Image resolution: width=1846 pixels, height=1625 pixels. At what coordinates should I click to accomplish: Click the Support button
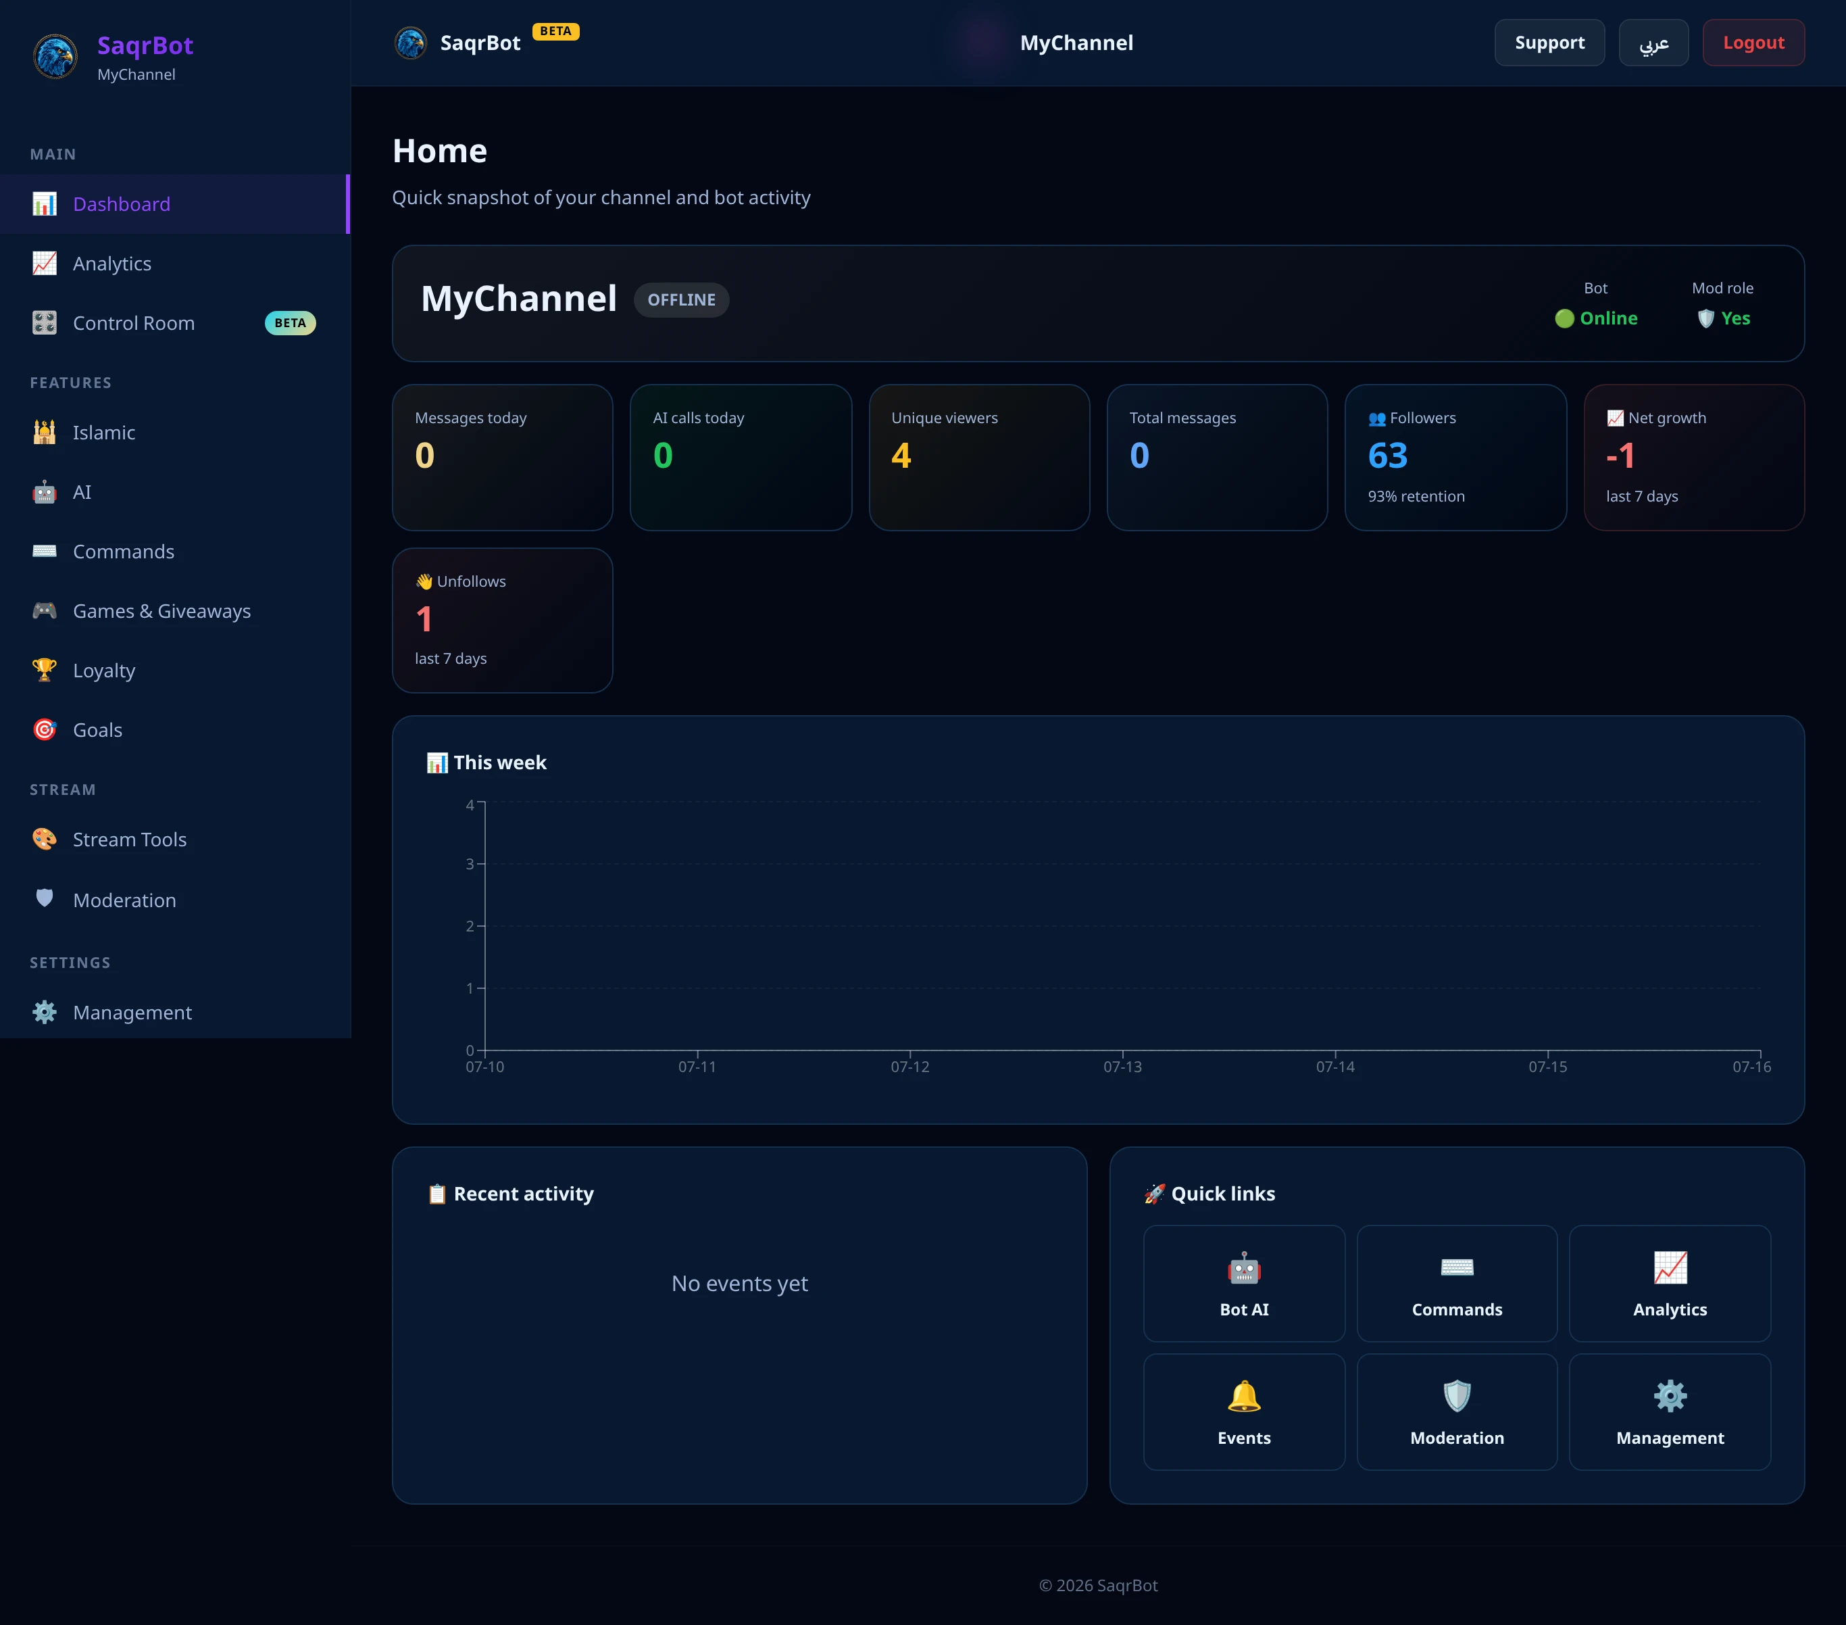click(x=1549, y=43)
